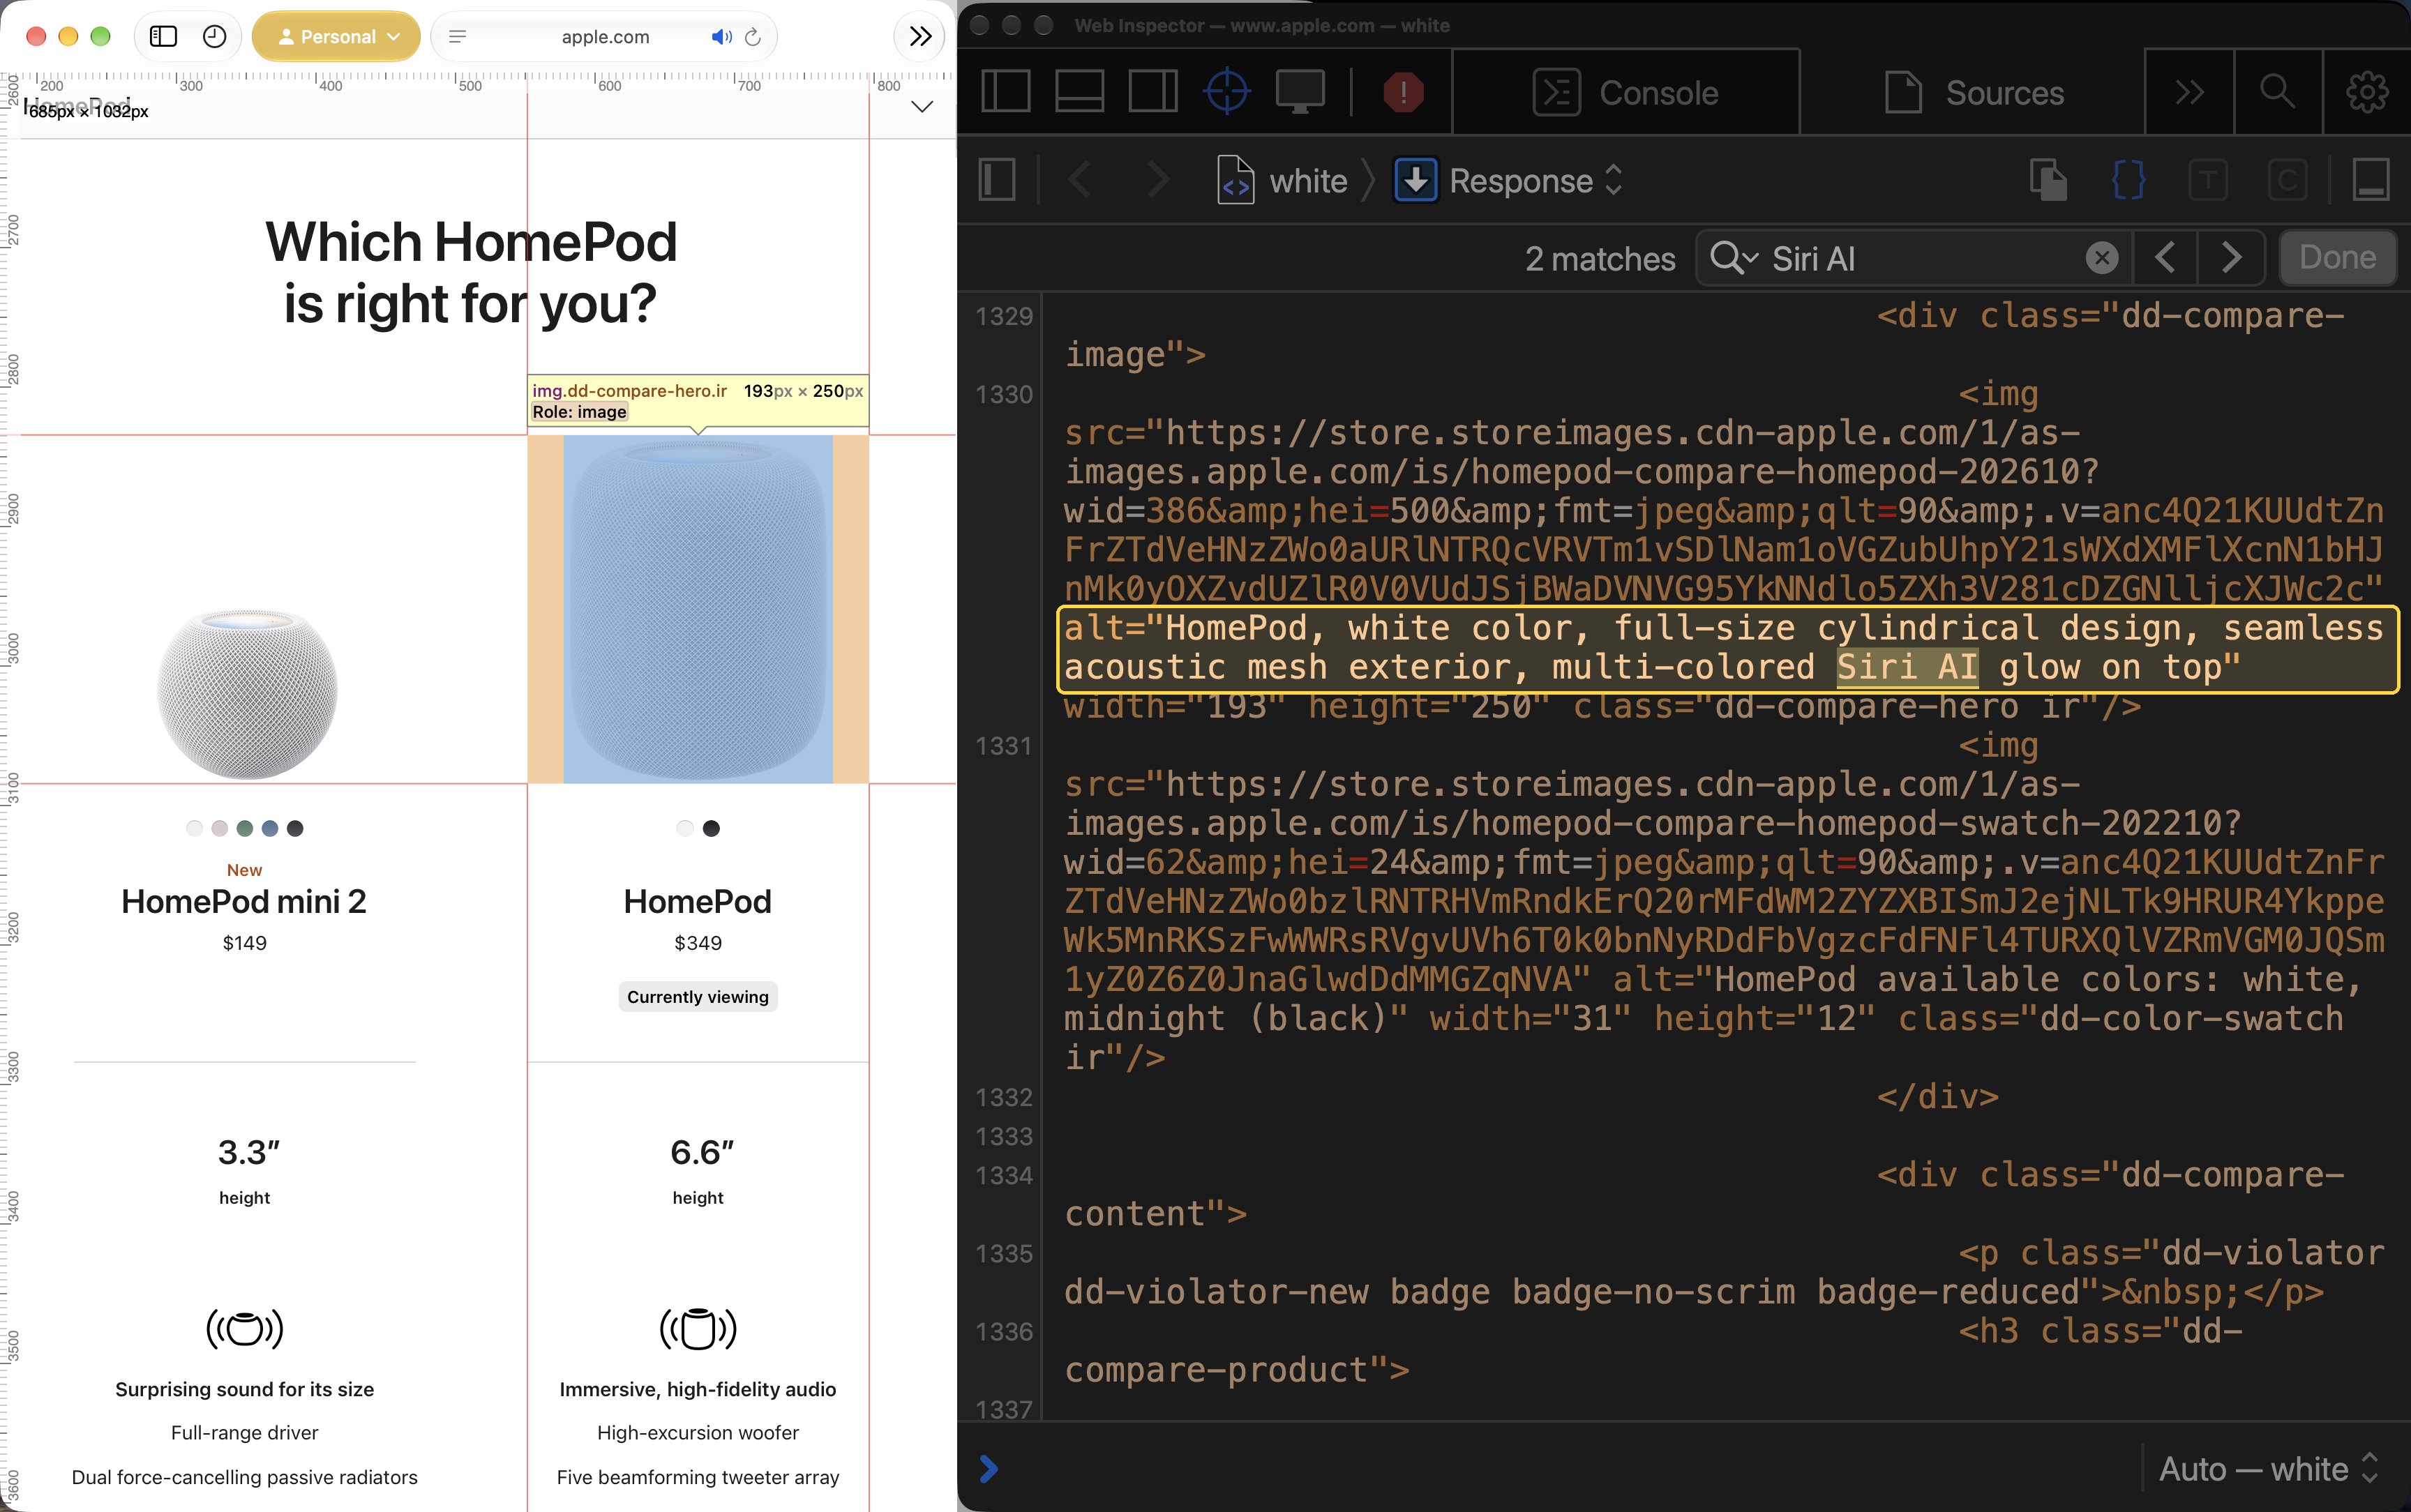
Task: Click Done to close find bar
Action: (2337, 258)
